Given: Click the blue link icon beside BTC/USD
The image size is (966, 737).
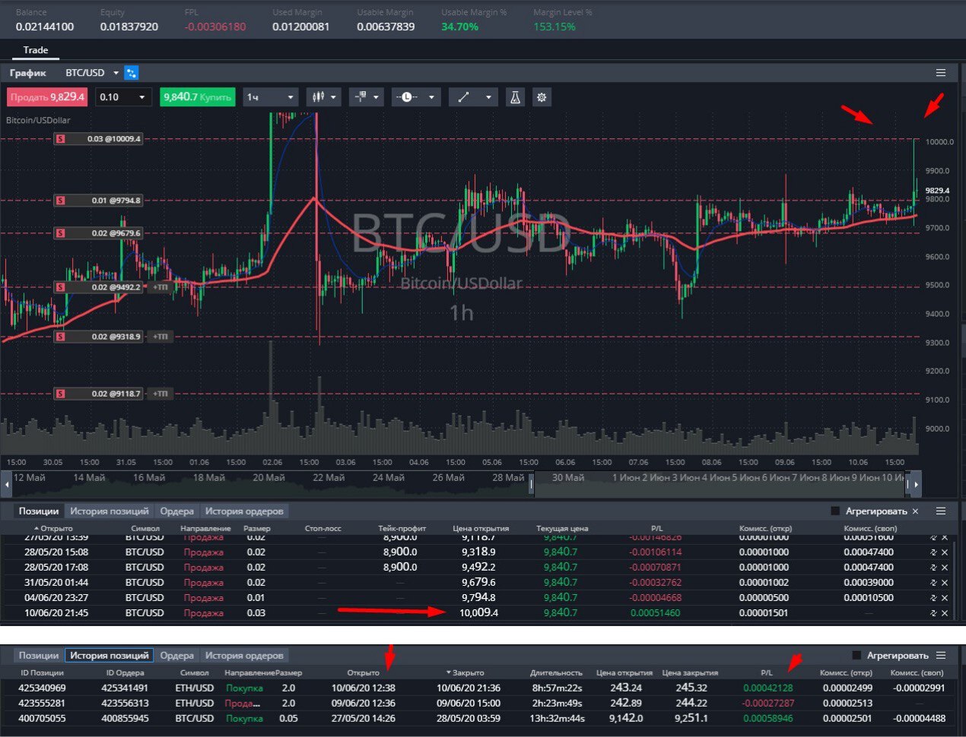Looking at the screenshot, I should click(x=132, y=73).
